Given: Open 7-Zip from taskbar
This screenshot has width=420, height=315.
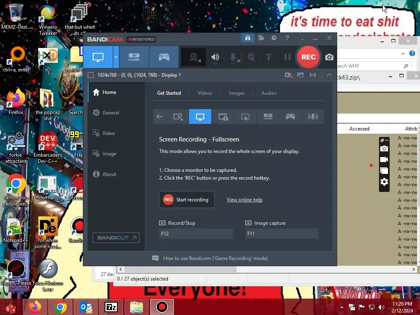Looking at the screenshot, I should 111,307.
